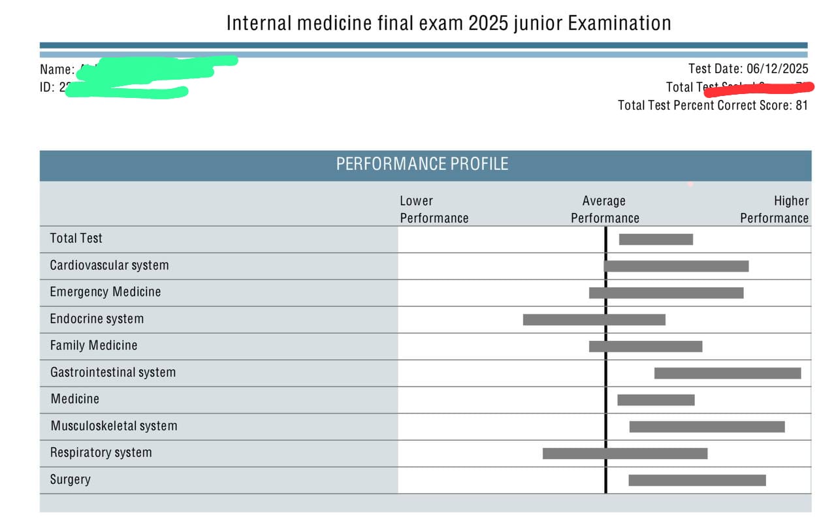Select the Surgery row label
This screenshot has width=836, height=527.
coord(70,479)
